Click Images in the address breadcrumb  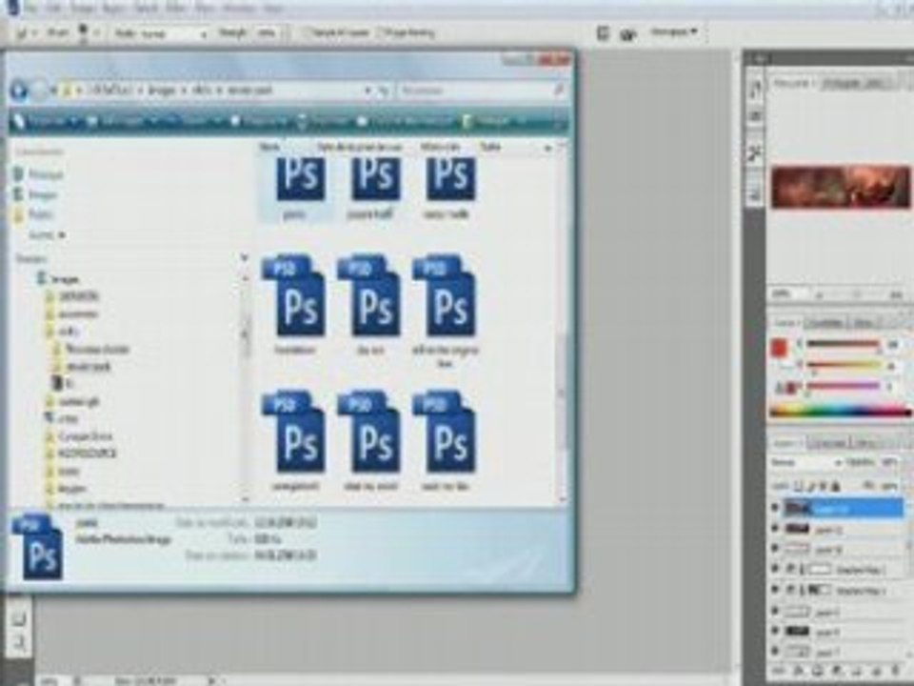(162, 91)
